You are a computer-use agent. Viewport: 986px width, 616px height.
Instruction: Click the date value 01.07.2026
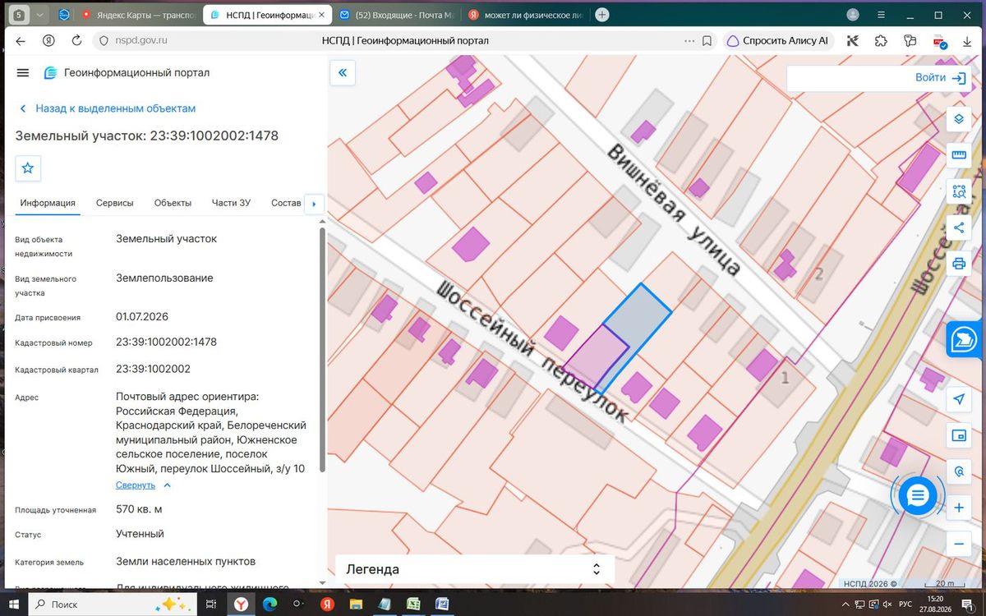coord(142,316)
